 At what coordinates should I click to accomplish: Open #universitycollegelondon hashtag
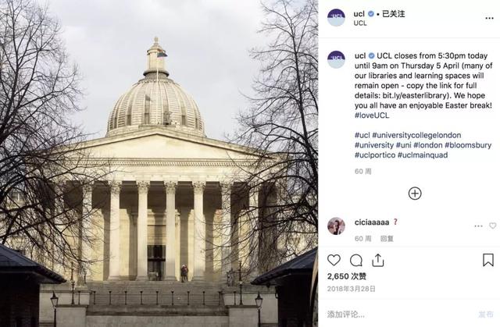pos(416,135)
